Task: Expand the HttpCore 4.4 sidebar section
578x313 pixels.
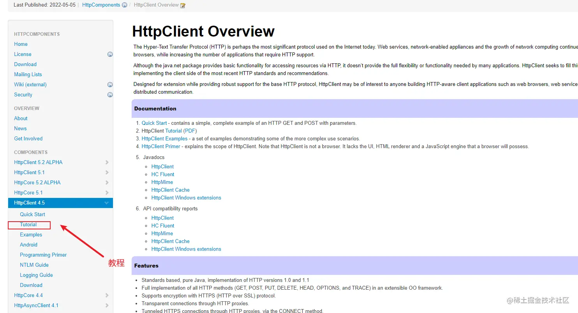Action: (x=107, y=296)
